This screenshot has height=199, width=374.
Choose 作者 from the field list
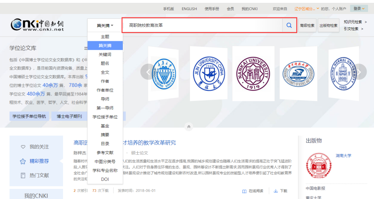[105, 81]
